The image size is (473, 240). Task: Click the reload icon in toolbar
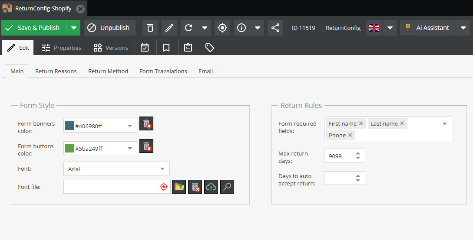pyautogui.click(x=189, y=28)
